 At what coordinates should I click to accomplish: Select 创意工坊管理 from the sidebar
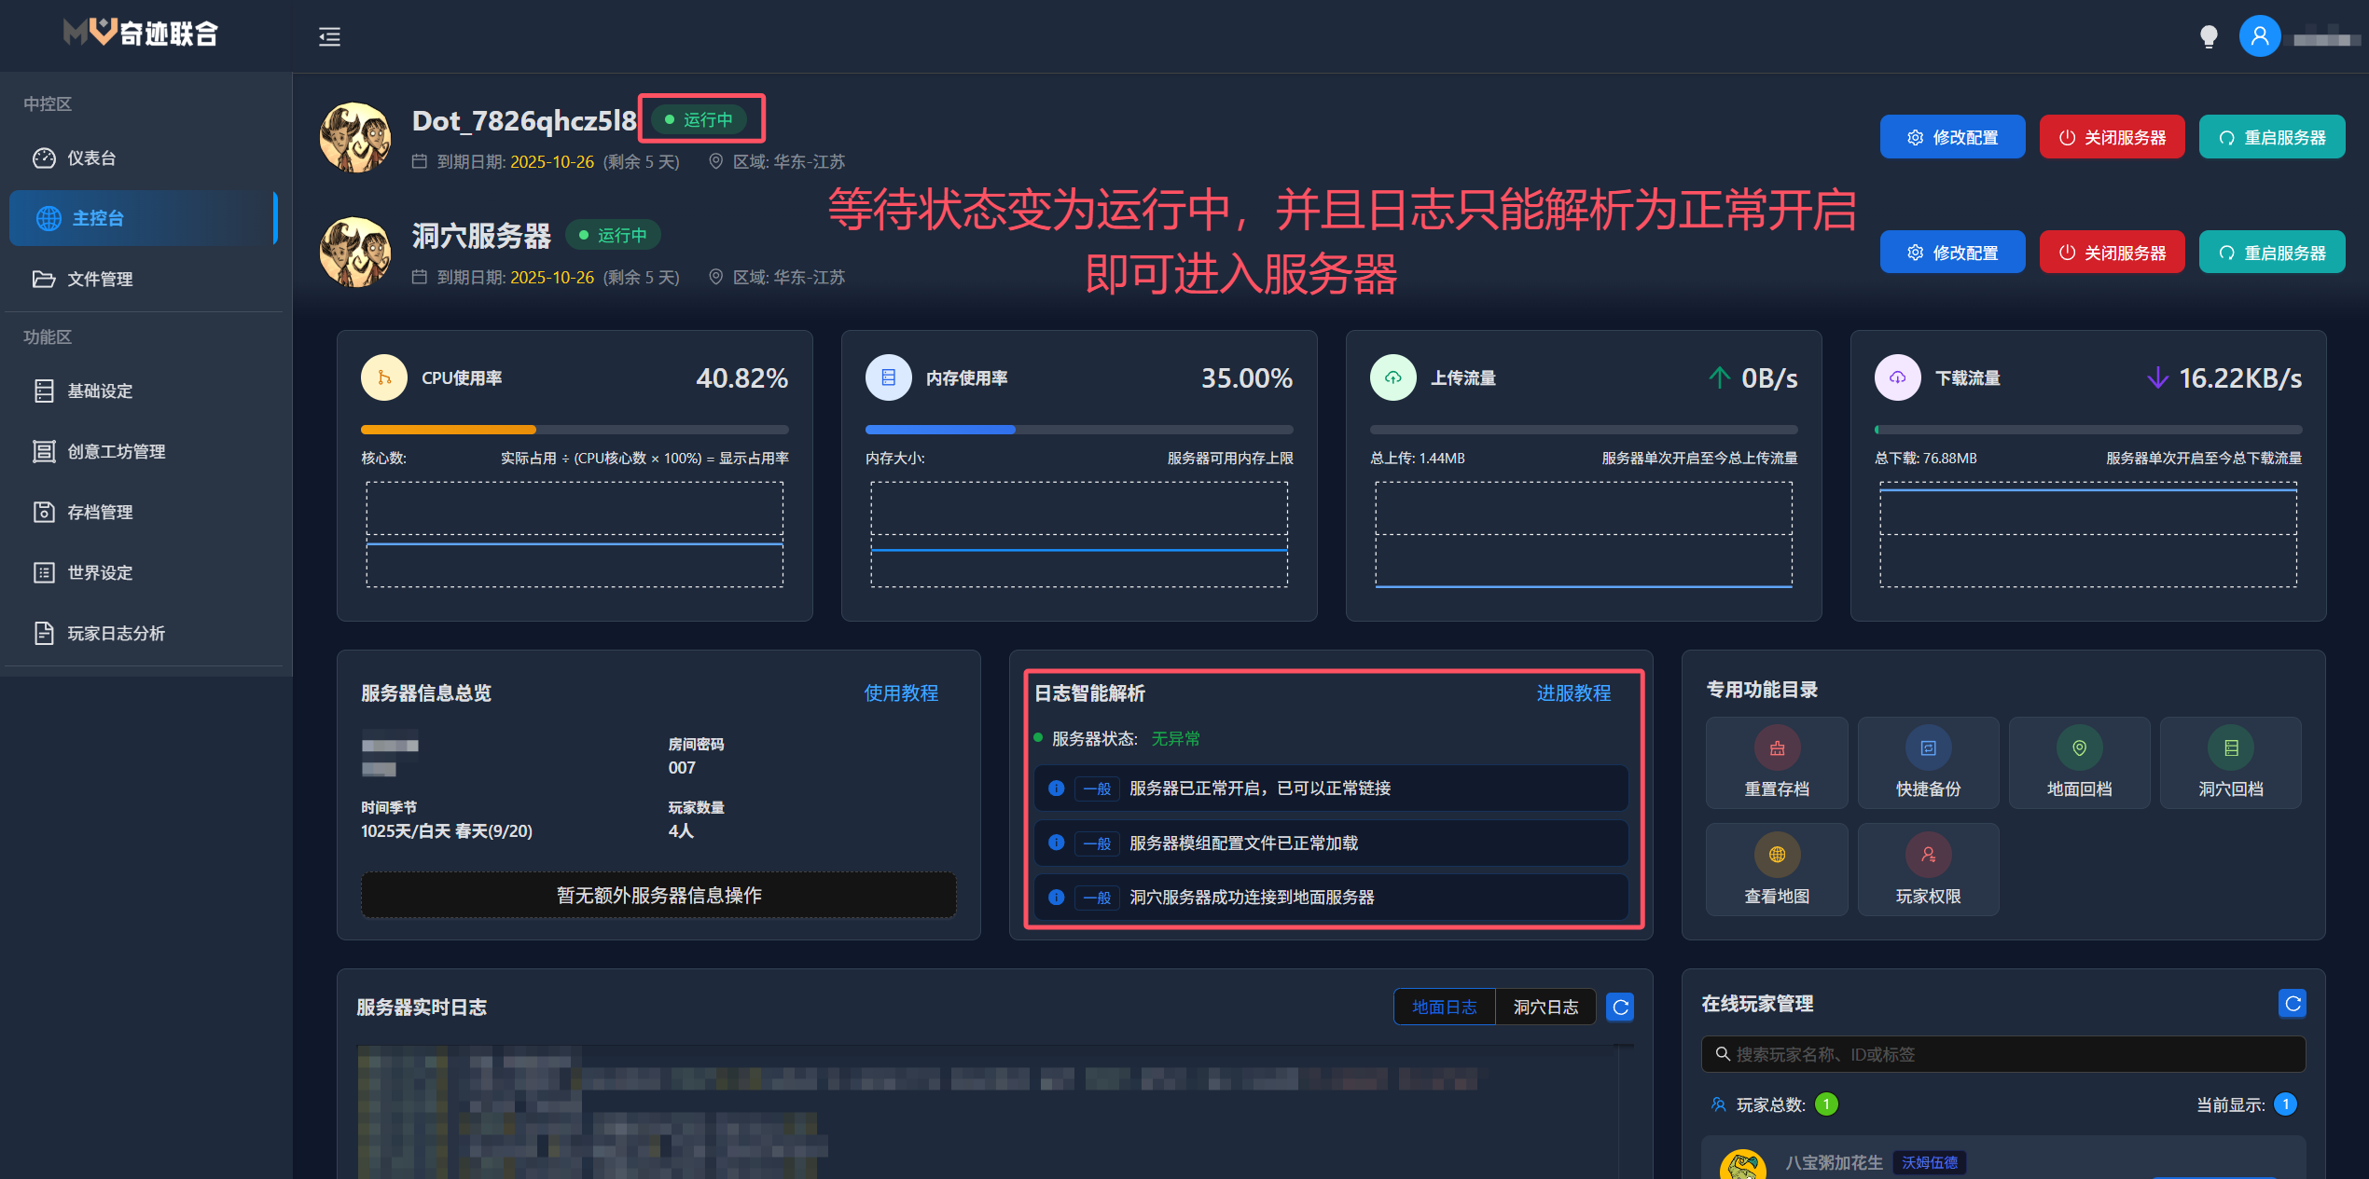tap(116, 451)
